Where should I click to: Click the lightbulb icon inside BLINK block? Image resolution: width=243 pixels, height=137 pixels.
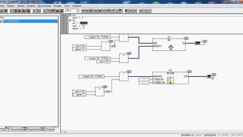point(170,80)
